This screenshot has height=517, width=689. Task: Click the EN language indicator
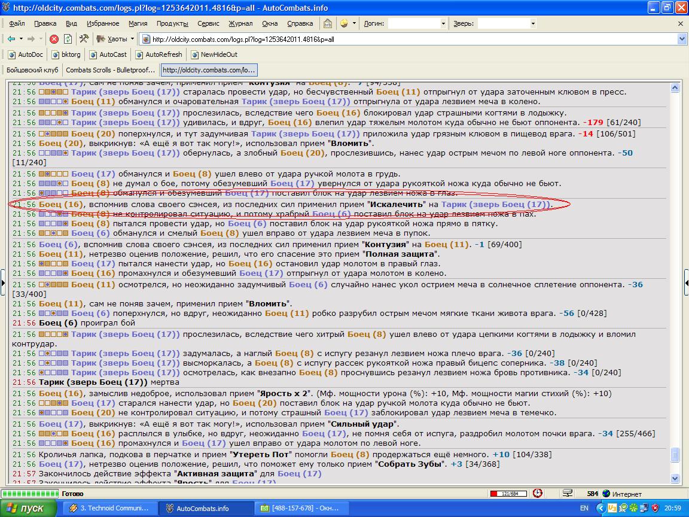pyautogui.click(x=584, y=508)
